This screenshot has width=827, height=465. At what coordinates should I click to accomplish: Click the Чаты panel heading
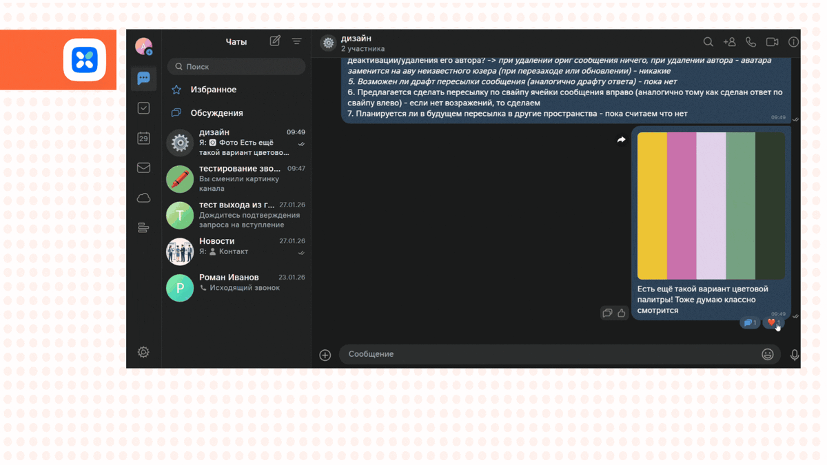pyautogui.click(x=236, y=42)
